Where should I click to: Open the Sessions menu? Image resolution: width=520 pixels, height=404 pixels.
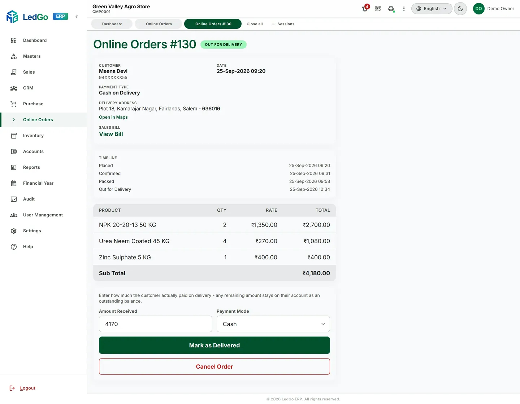[283, 24]
